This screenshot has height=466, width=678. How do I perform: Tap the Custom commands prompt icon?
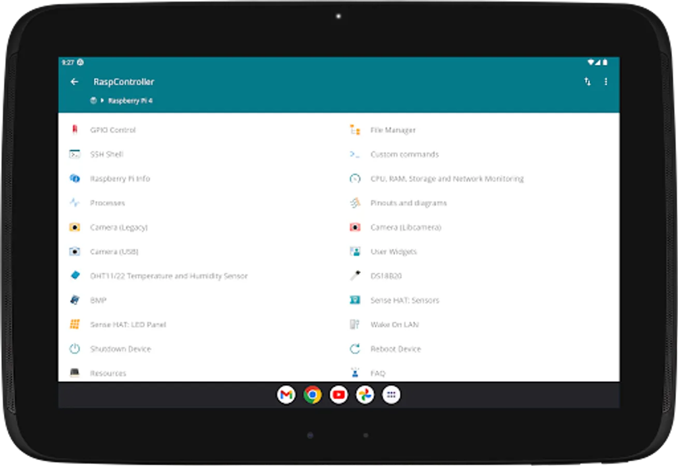(x=355, y=154)
